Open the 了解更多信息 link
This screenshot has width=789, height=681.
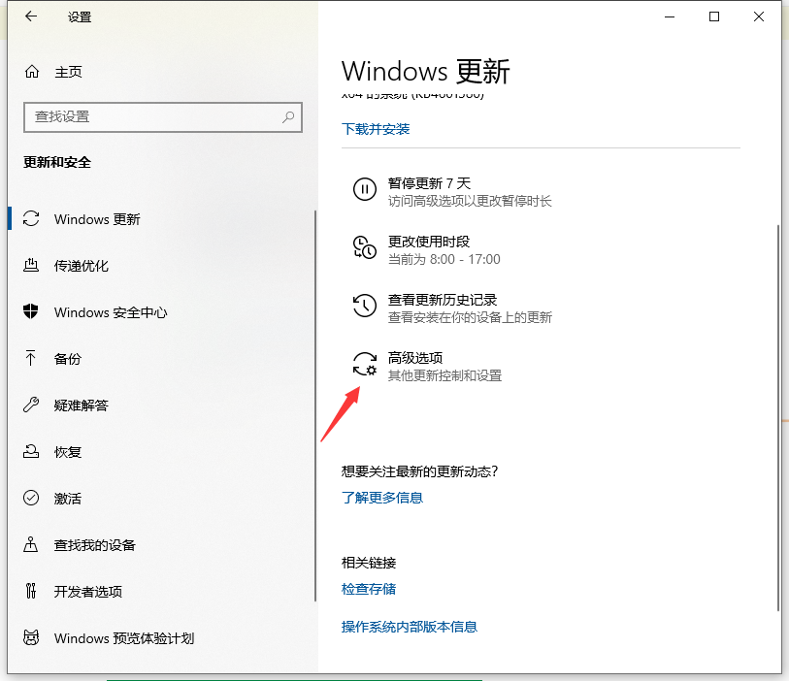(382, 498)
